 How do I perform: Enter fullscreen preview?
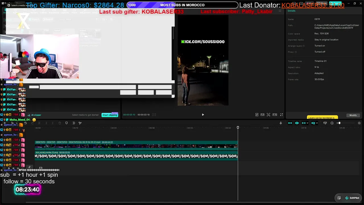coord(282,115)
